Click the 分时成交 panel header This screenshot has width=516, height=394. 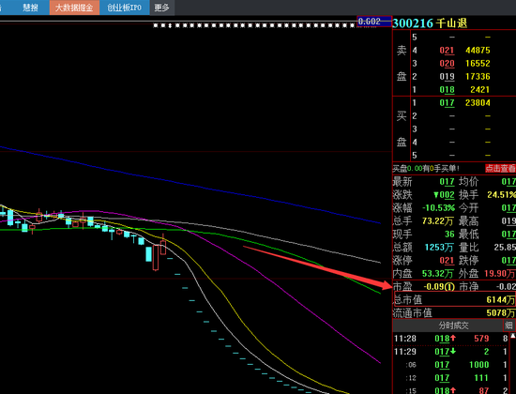[453, 326]
